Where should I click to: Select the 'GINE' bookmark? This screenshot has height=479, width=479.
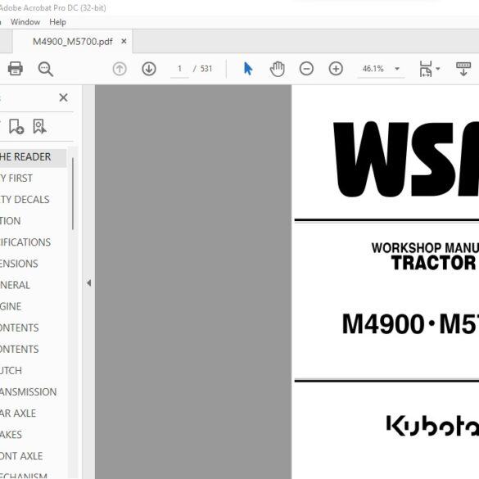coord(11,306)
